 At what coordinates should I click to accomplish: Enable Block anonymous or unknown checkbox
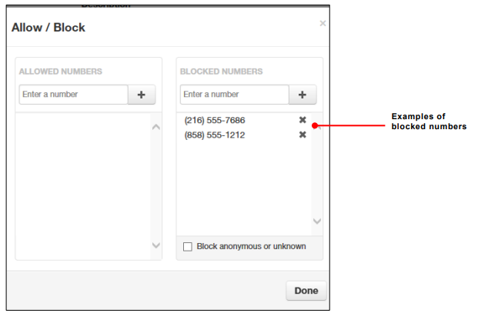[188, 247]
